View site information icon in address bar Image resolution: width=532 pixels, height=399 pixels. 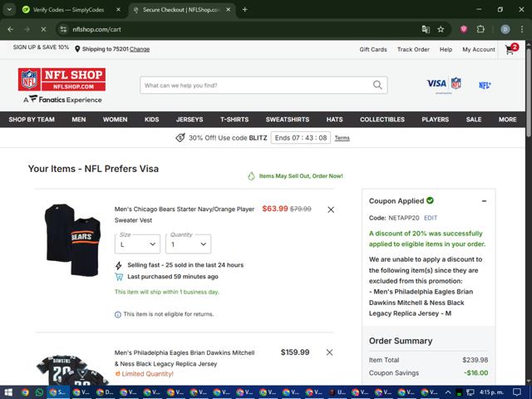pyautogui.click(x=63, y=29)
